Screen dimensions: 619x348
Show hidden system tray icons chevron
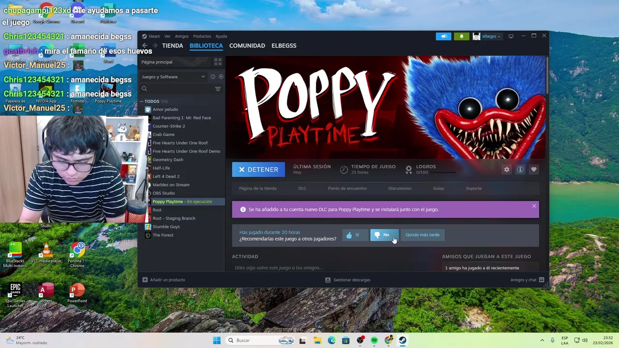pyautogui.click(x=542, y=340)
